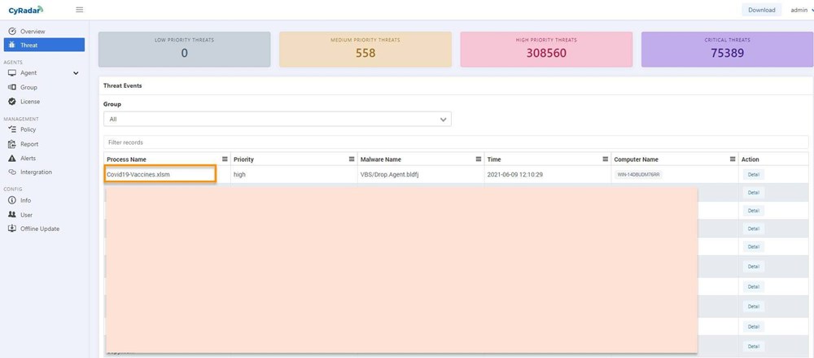This screenshot has height=358, width=814.
Task: Open the Overview page in sidebar
Action: [x=33, y=31]
